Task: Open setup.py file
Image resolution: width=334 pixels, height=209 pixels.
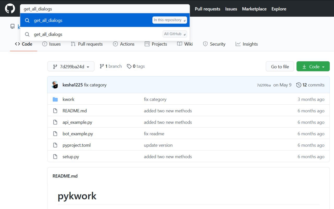Action: [x=71, y=156]
